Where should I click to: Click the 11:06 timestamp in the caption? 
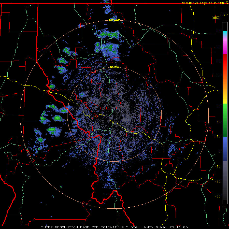[182, 227]
